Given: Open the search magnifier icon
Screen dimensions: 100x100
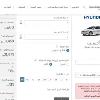Looking at the screenshot, I should point(84,7).
